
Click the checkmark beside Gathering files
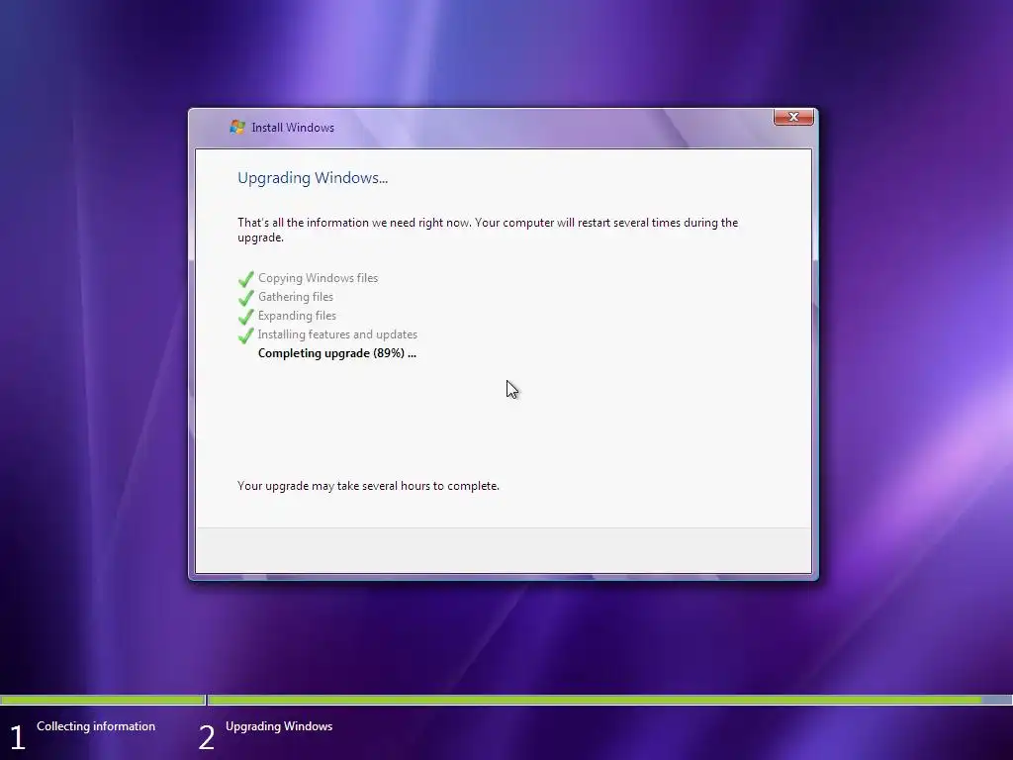pyautogui.click(x=245, y=298)
